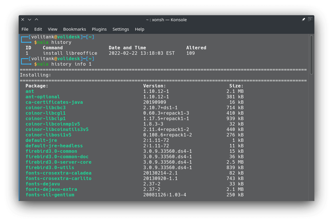333x223 pixels.
Task: Click the pin window icon in title bar
Action: coord(303,19)
